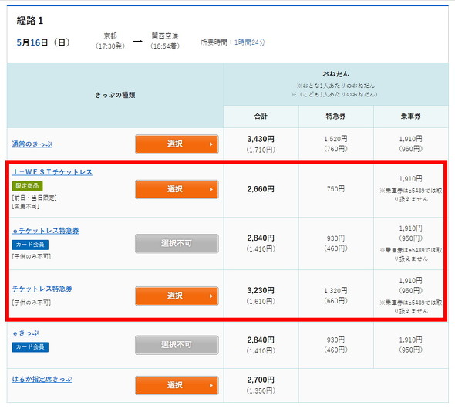Open the はるか指定席きっぷ link
The image size is (455, 409).
42,379
